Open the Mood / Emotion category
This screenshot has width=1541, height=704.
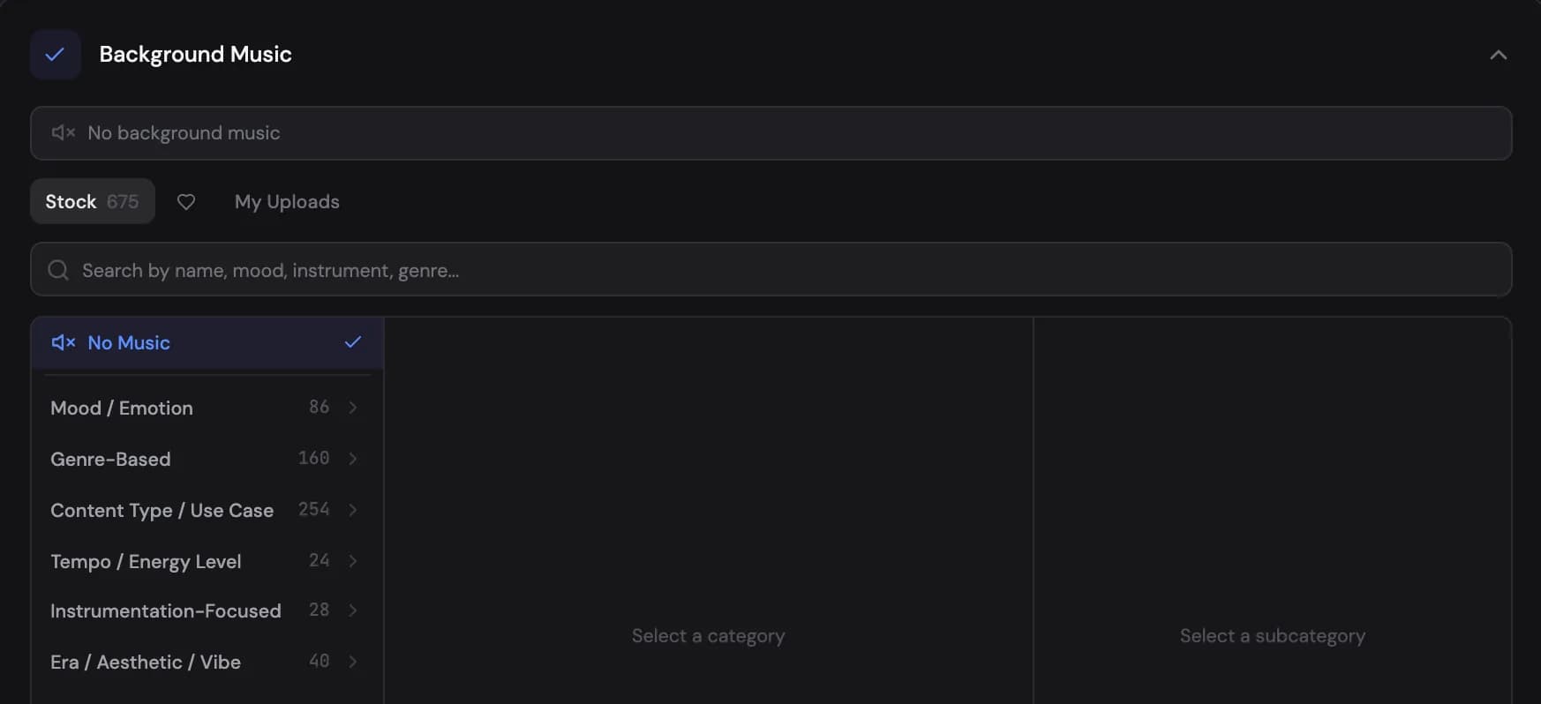pos(207,408)
